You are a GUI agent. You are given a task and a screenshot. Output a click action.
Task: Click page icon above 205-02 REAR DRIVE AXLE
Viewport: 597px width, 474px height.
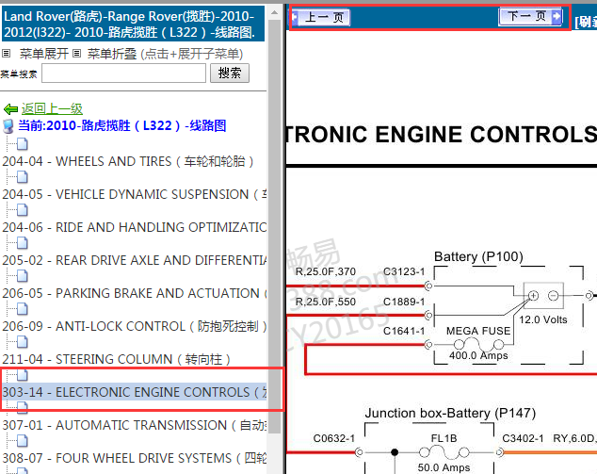click(x=22, y=243)
